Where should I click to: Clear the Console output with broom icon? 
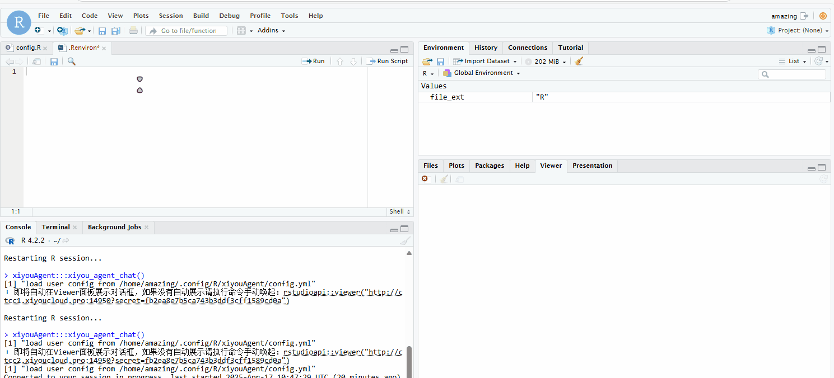coord(405,240)
